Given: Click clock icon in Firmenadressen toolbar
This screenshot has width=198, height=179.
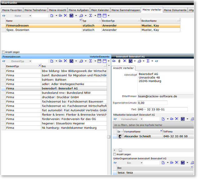Looking at the screenshot, I should pyautogui.click(x=81, y=61).
